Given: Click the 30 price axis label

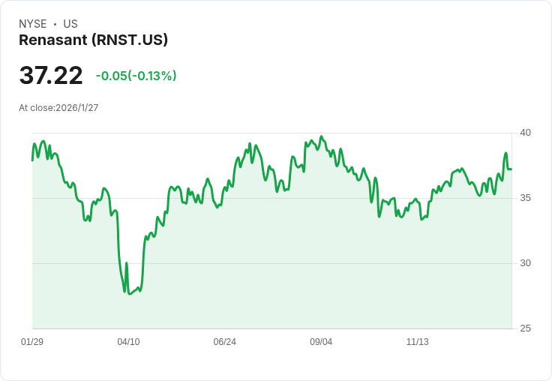Looking at the screenshot, I should [525, 263].
